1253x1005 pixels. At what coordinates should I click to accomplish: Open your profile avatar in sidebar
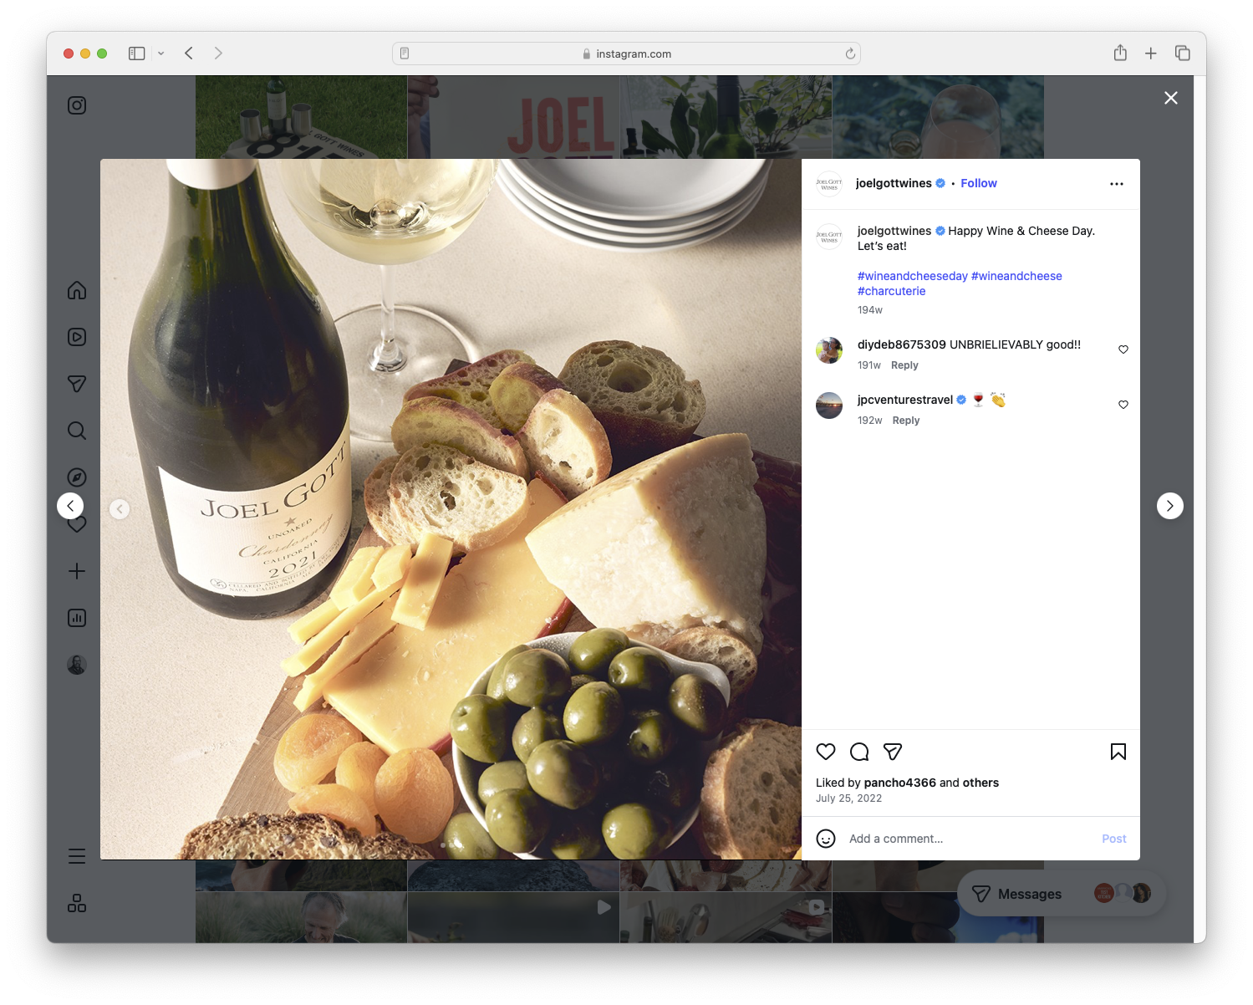(77, 665)
